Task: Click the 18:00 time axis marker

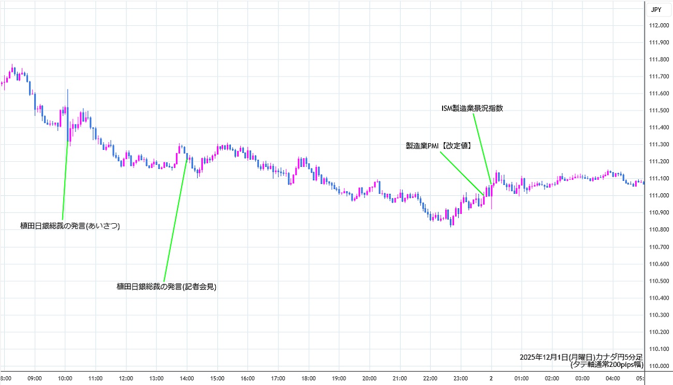Action: click(x=309, y=379)
